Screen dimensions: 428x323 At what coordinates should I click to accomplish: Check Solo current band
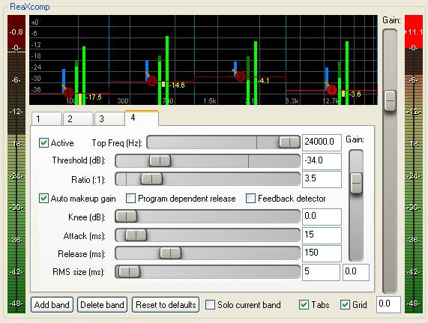[210, 305]
